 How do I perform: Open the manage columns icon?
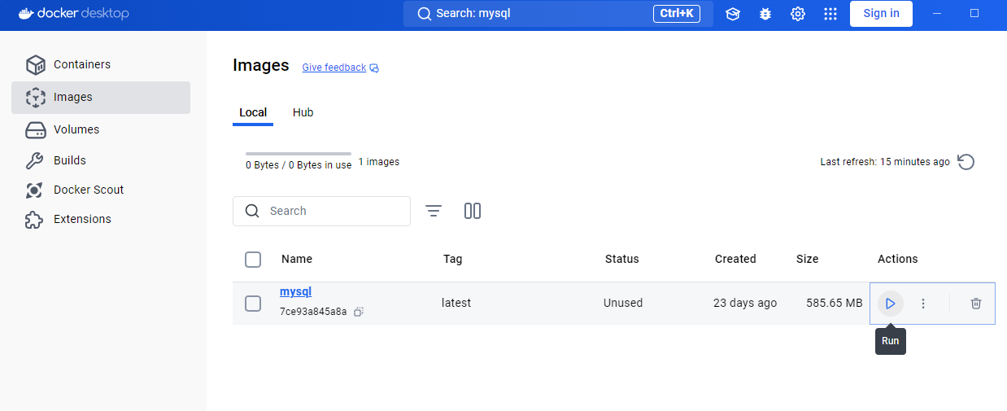point(473,211)
